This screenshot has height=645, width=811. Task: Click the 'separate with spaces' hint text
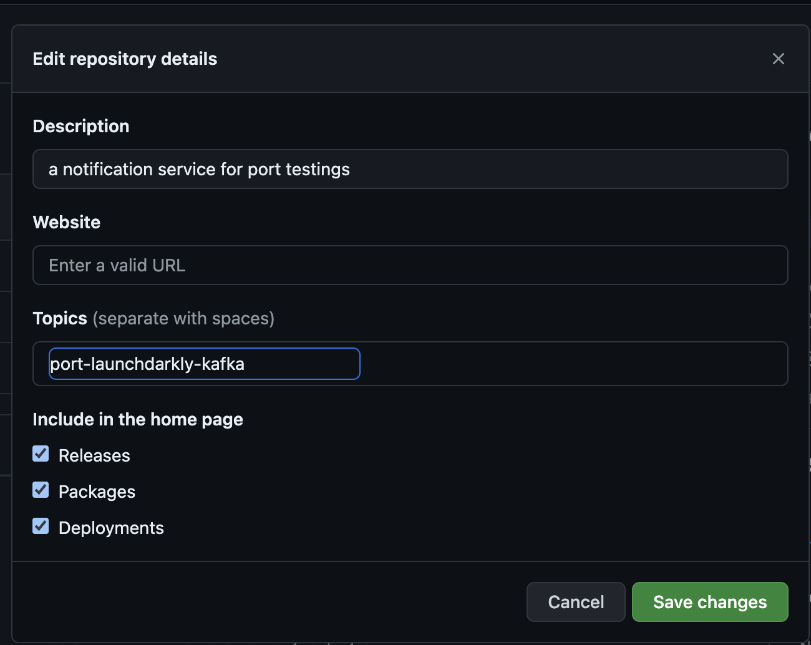(x=183, y=318)
